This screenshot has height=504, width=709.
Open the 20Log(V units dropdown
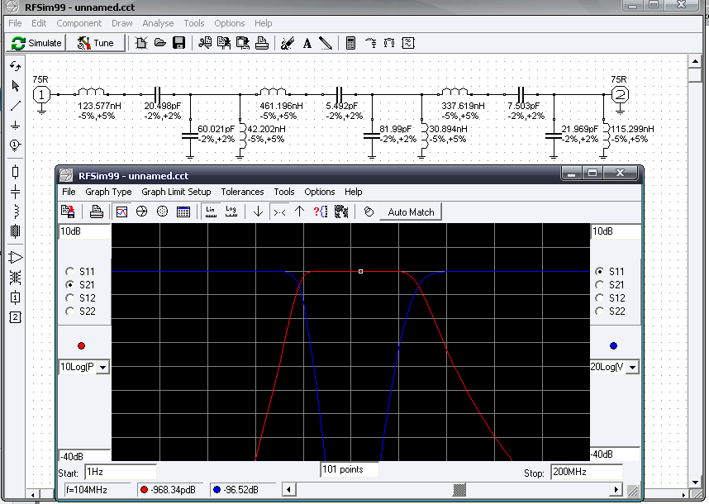(633, 367)
